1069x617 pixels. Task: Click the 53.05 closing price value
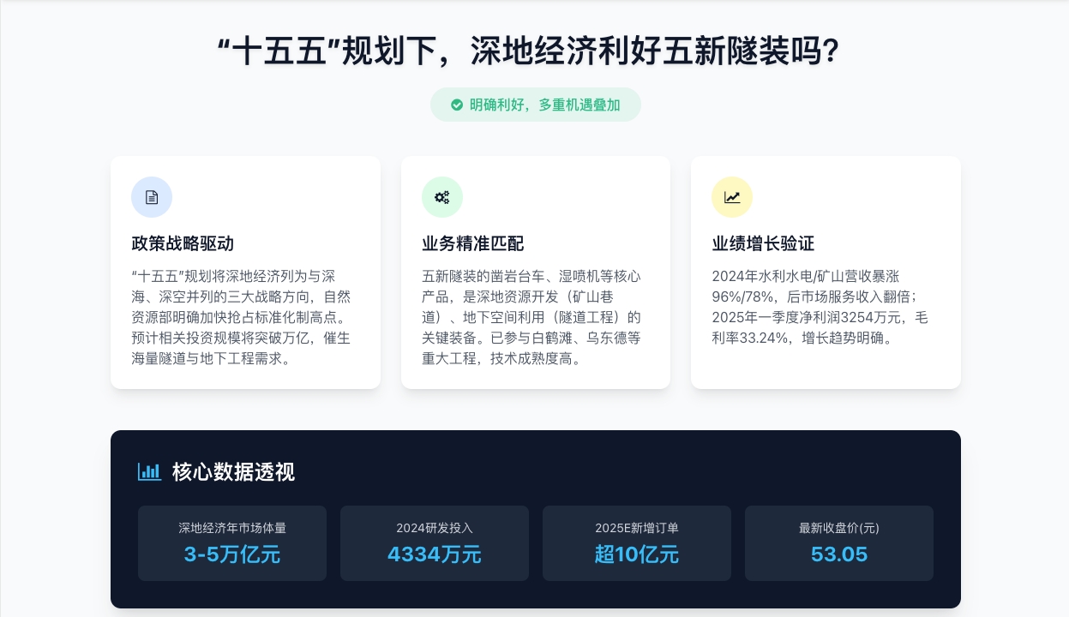coord(839,554)
